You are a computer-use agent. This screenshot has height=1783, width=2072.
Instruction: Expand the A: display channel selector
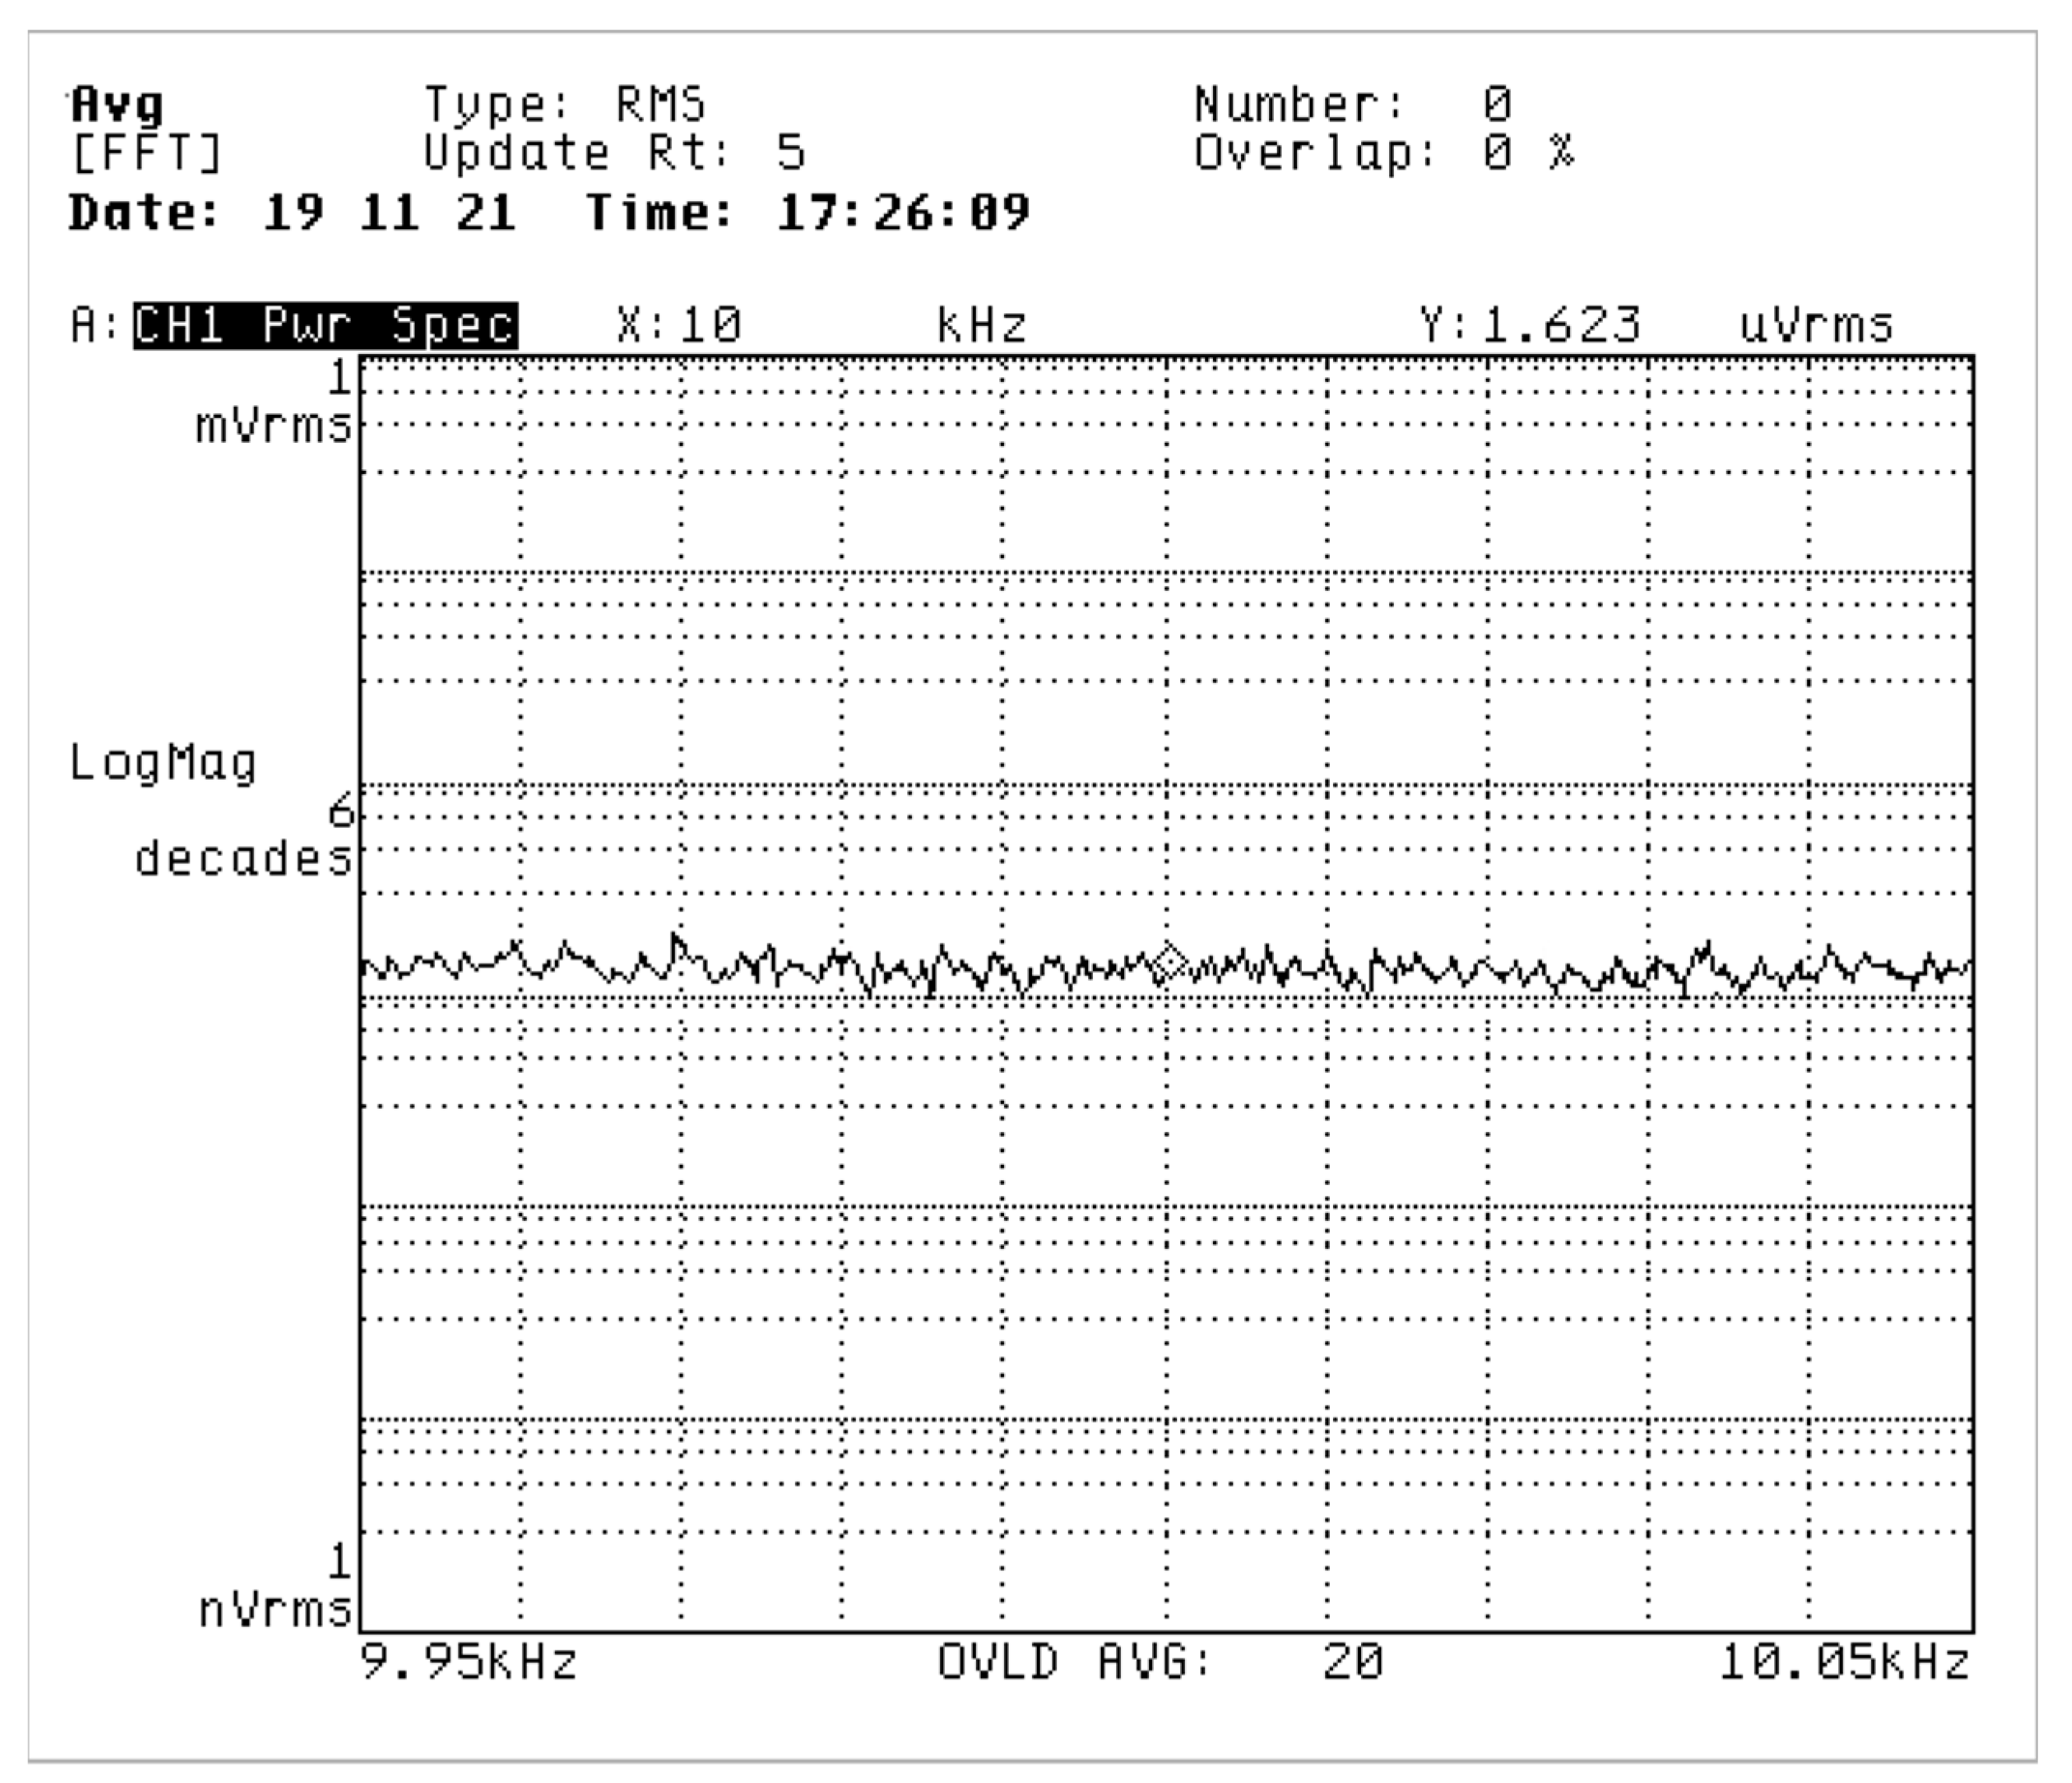tap(95, 324)
